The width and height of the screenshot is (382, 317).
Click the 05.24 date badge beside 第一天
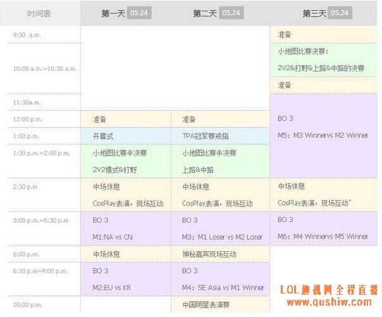click(139, 13)
